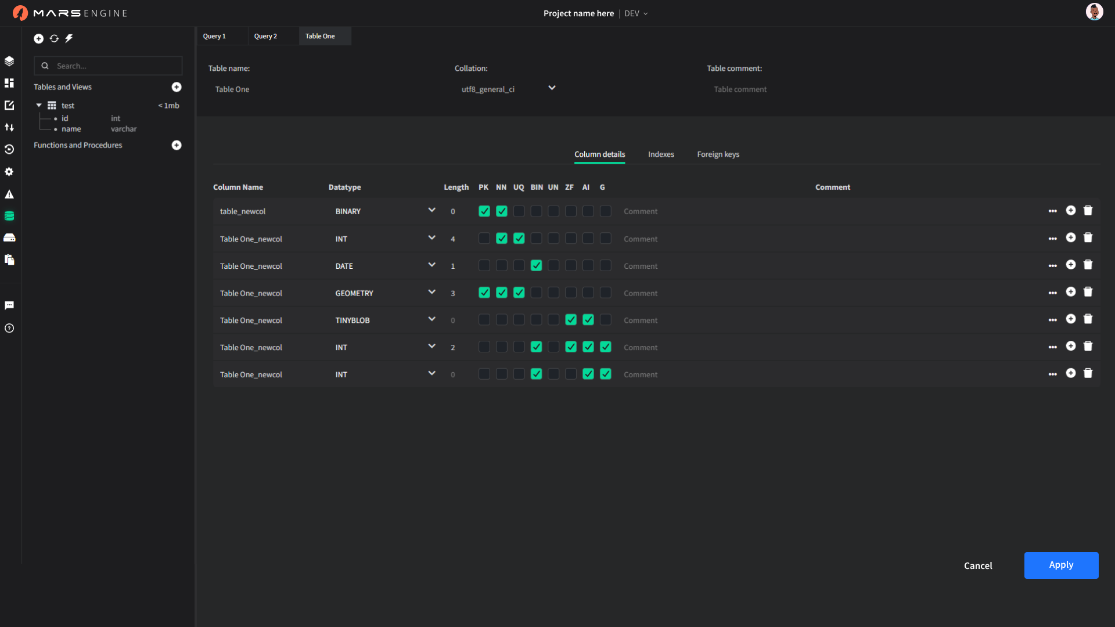Open the chat feedback icon in sidebar
Image resolution: width=1115 pixels, height=627 pixels.
click(x=9, y=305)
